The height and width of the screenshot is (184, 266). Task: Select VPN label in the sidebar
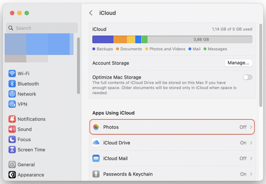coord(22,104)
